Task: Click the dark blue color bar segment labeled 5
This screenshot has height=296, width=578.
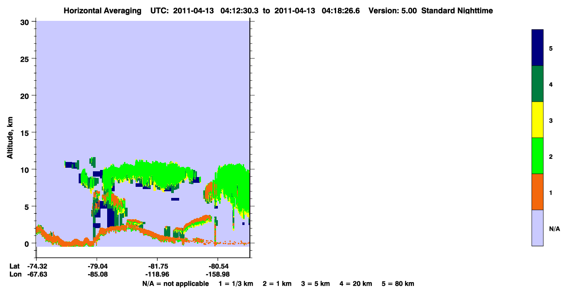Action: click(x=538, y=48)
